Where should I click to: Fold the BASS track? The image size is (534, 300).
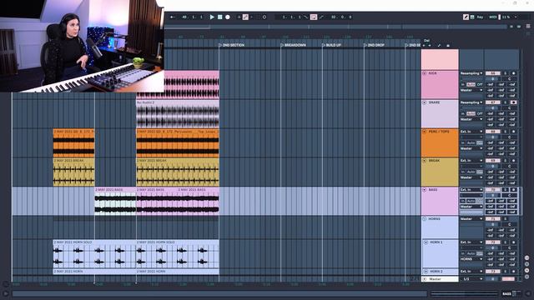click(x=425, y=190)
